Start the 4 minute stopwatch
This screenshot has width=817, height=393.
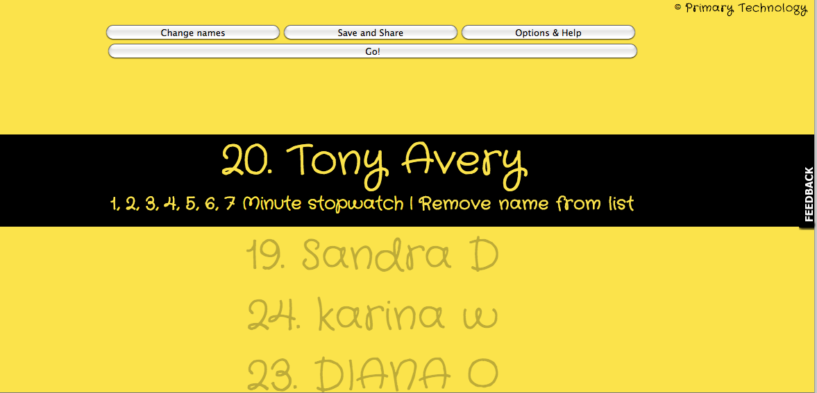[x=171, y=204]
